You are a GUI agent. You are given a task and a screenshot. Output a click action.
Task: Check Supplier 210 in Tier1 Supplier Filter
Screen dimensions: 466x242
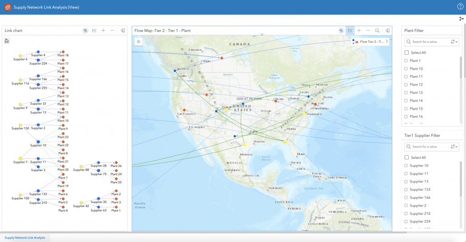click(406, 213)
